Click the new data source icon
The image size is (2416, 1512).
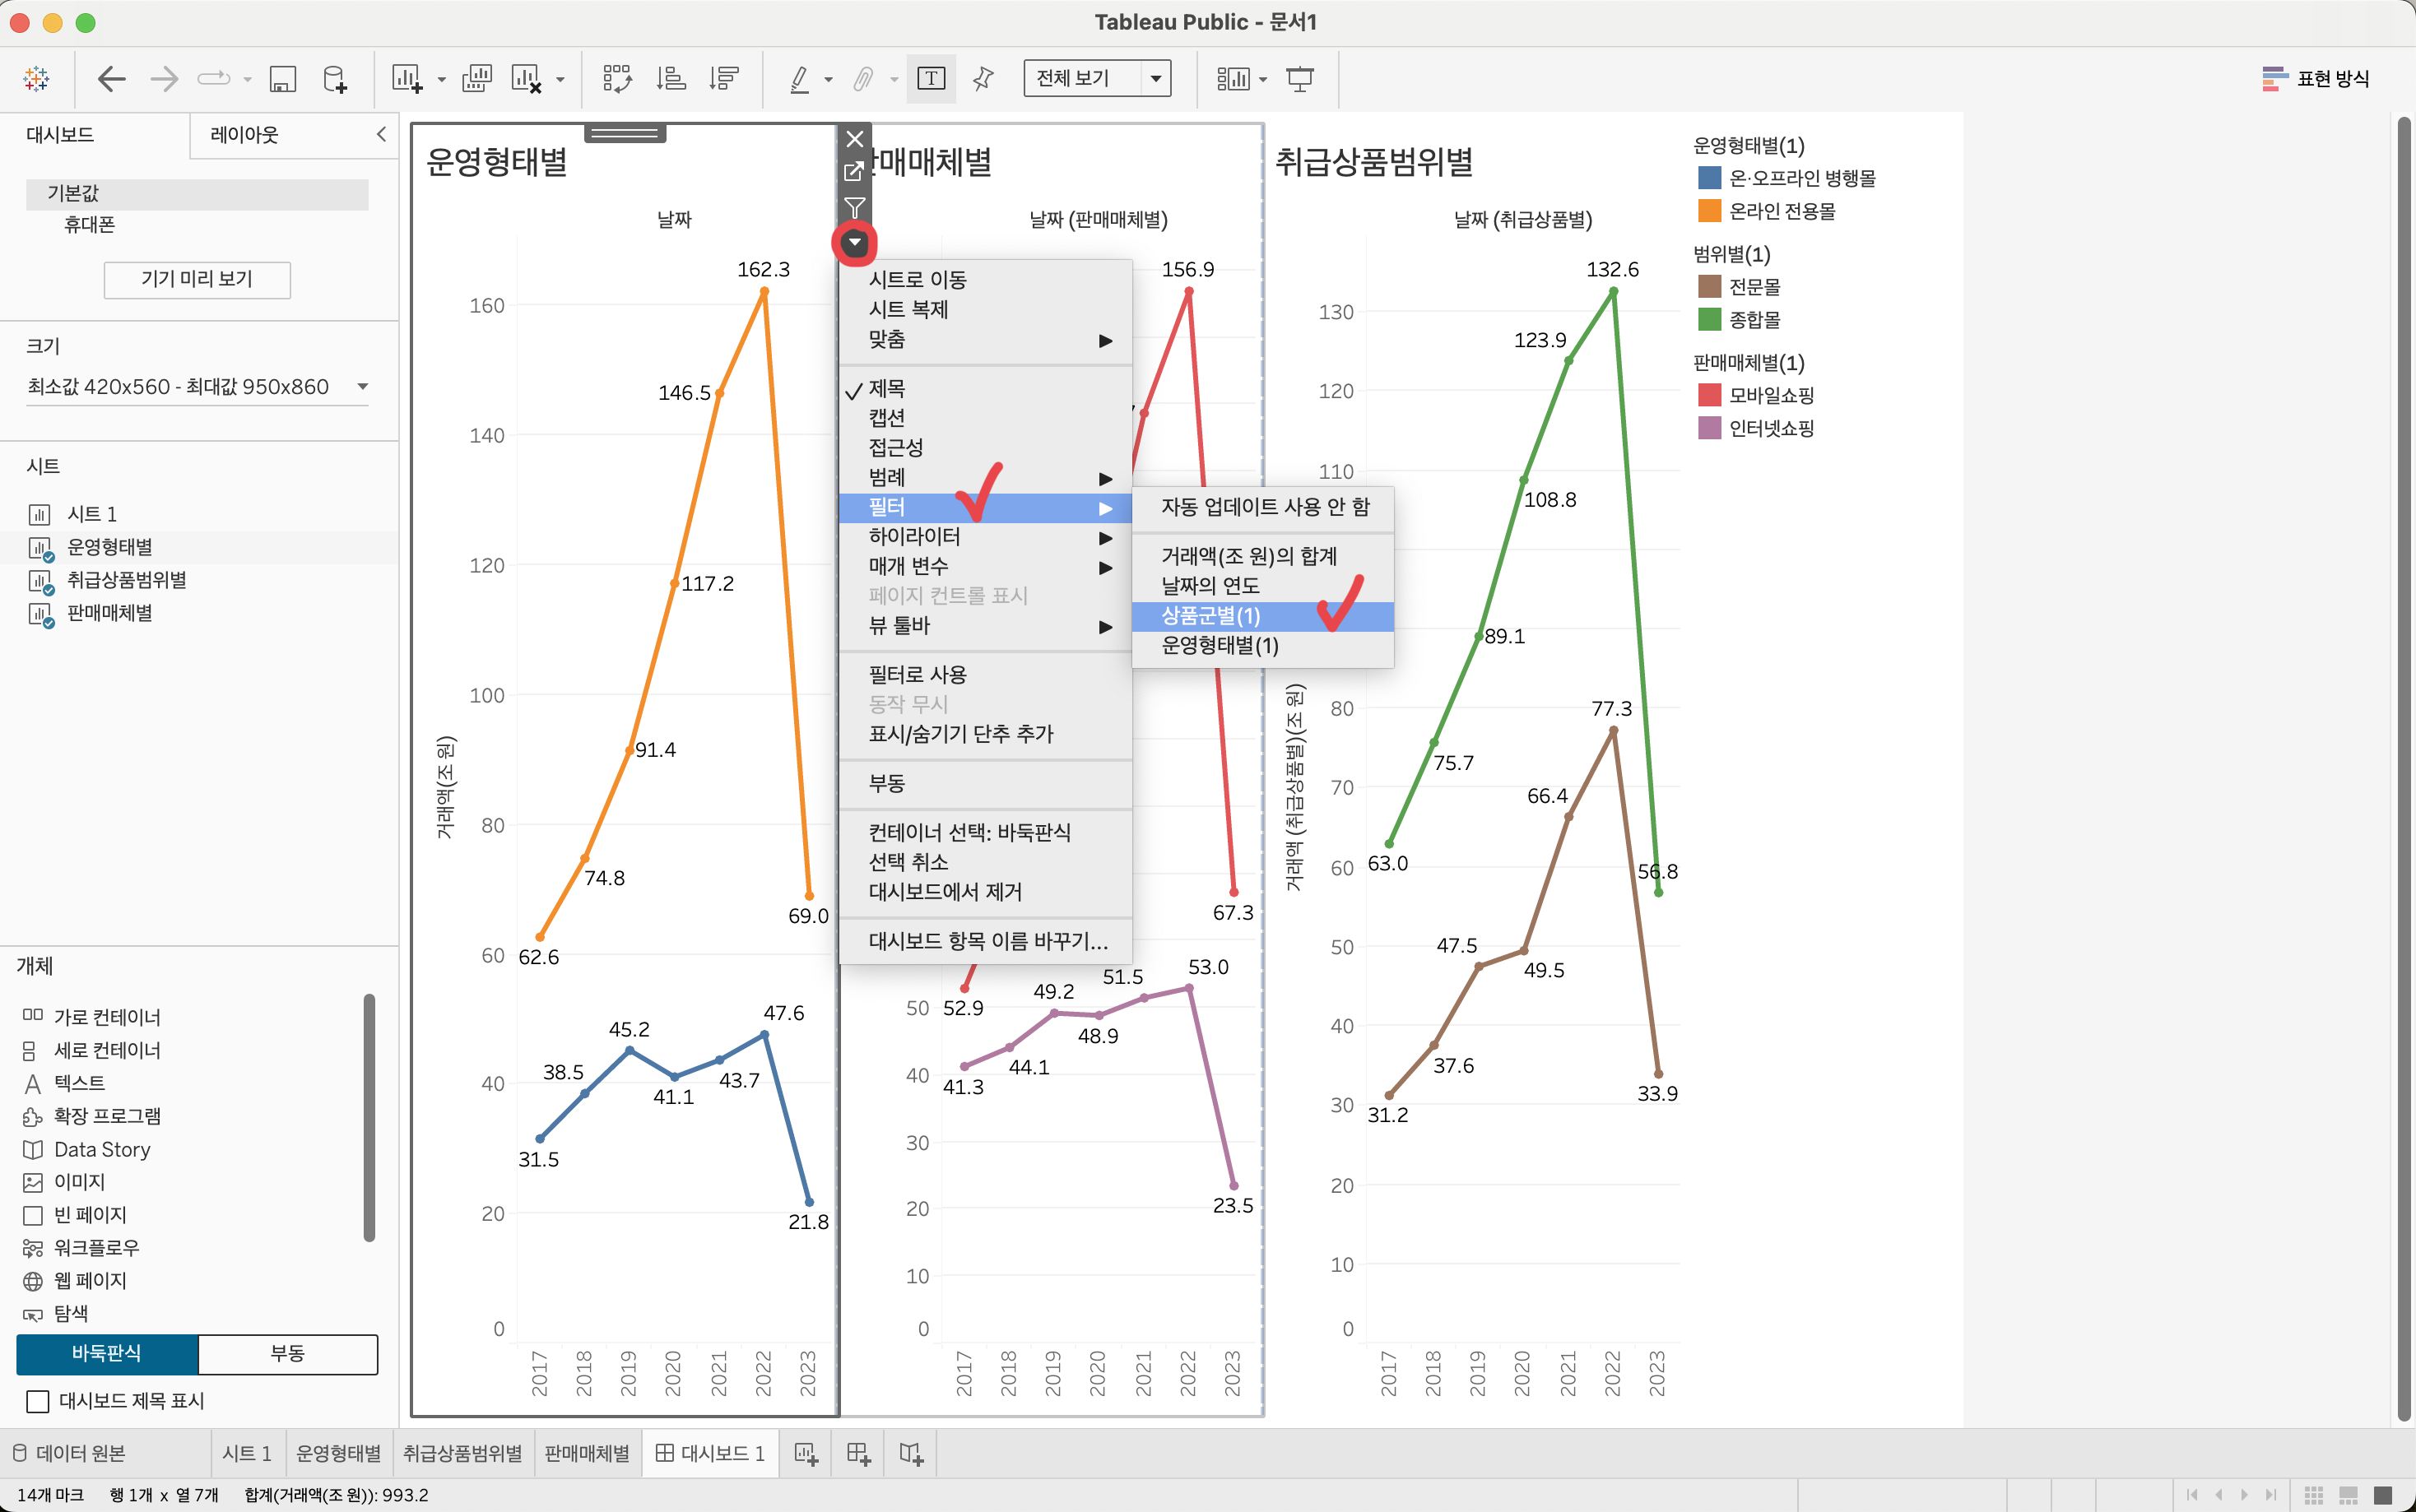335,79
